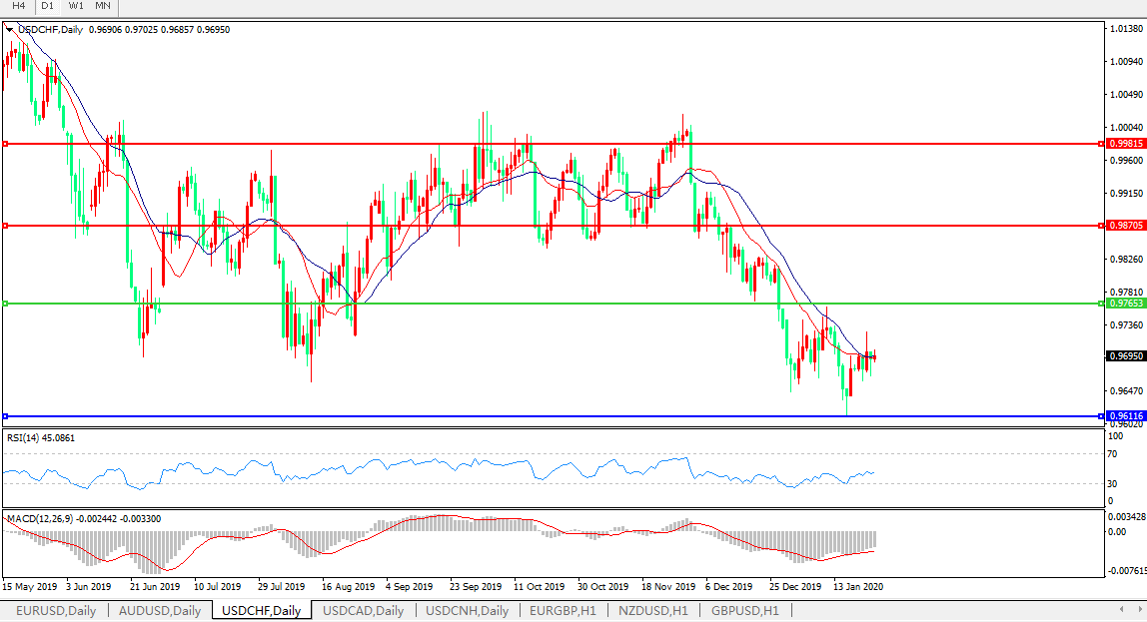
Task: Toggle the D1 timeframe button
Action: click(x=47, y=6)
